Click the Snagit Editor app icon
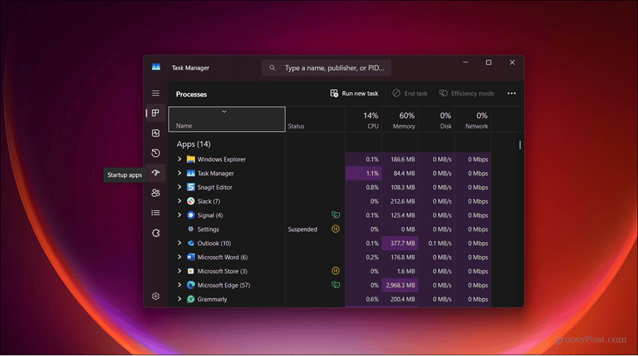 (x=191, y=187)
